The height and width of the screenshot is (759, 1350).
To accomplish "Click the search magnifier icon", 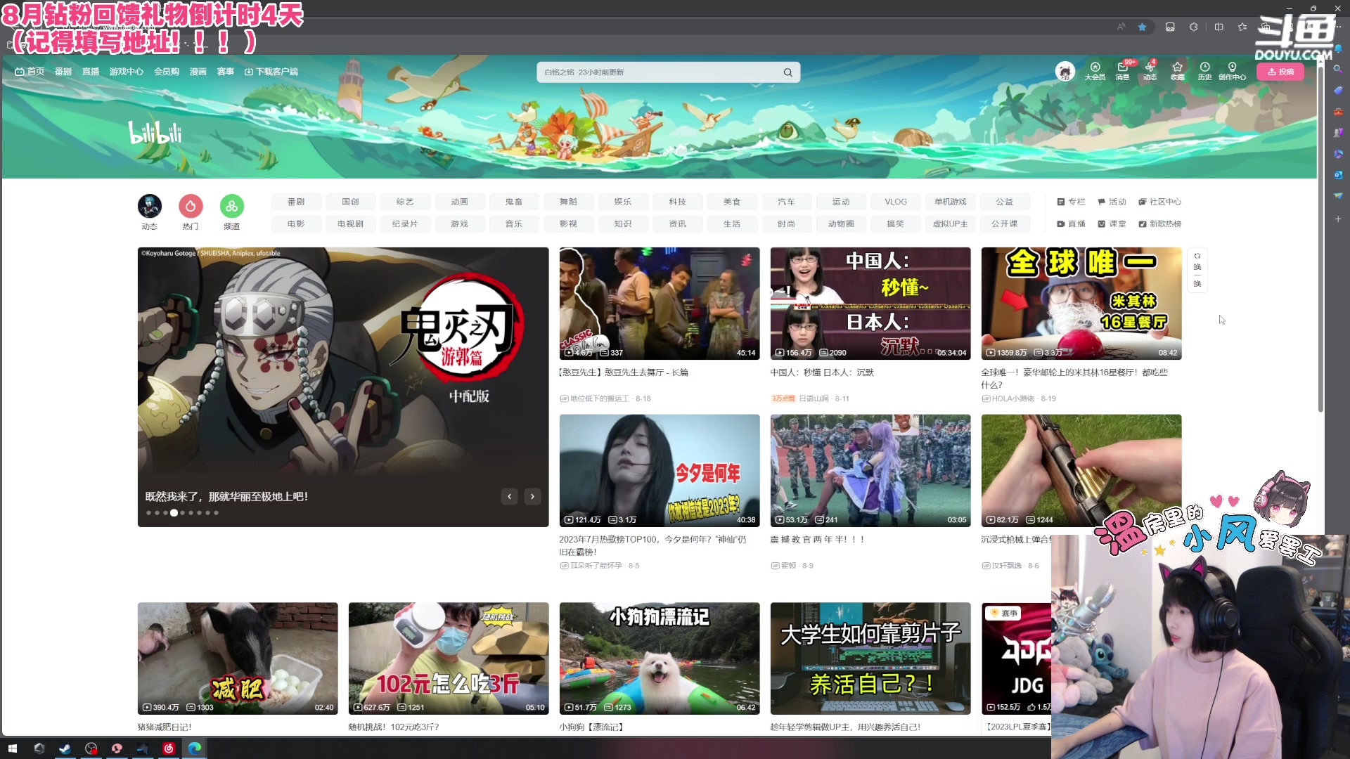I will tap(787, 72).
